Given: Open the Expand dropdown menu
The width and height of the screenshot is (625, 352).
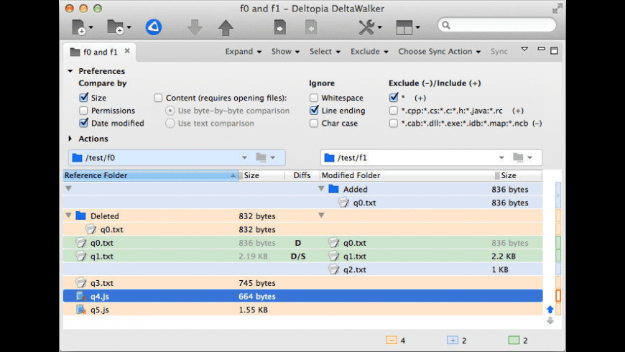Looking at the screenshot, I should 243,52.
